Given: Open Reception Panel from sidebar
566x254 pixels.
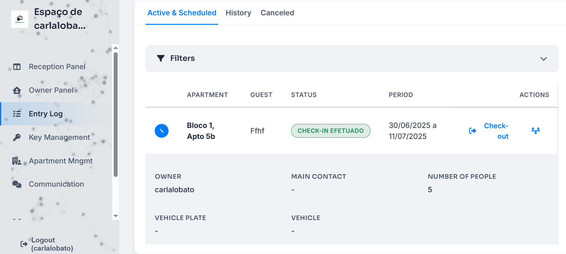Looking at the screenshot, I should click(56, 67).
